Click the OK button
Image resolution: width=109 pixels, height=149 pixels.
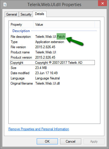point(47,141)
